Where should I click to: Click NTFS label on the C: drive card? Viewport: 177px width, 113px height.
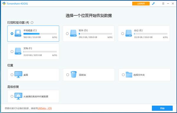(x=55, y=37)
